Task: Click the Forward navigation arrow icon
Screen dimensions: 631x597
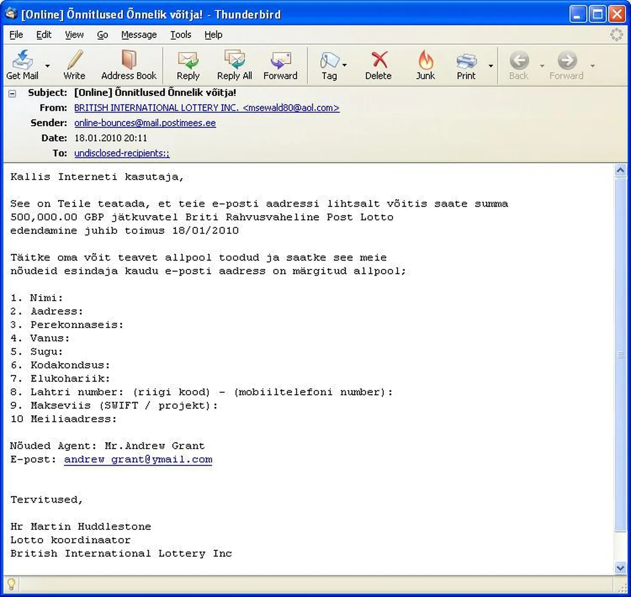Action: (x=567, y=60)
